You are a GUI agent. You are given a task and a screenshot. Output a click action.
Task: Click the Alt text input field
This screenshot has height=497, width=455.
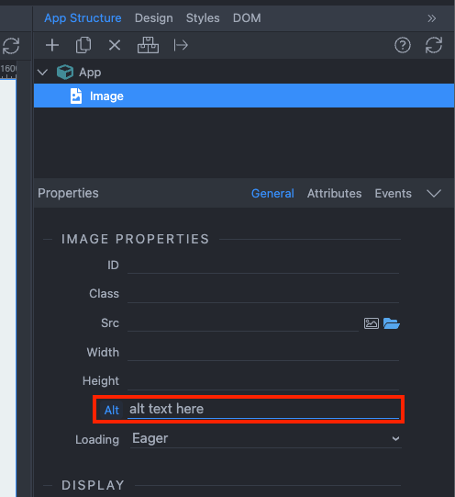263,409
